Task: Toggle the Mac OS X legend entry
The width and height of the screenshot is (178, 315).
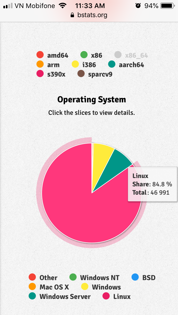Action: [x=49, y=287]
